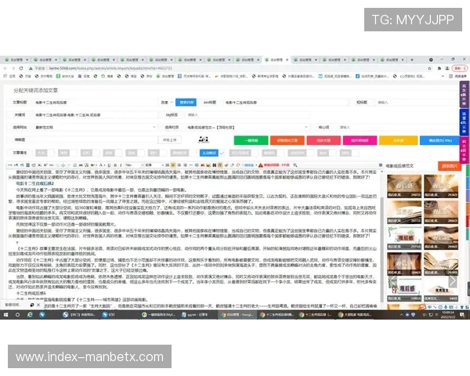470x376 pixels.
Task: Click the seo标题 input field
Action: [286, 103]
